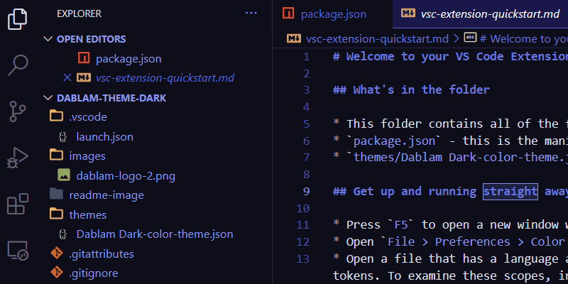The image size is (568, 284).
Task: Click the markdown icon on the quickstart tab
Action: 408,13
